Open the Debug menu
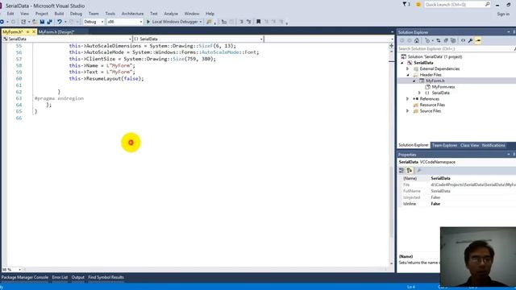This screenshot has height=290, width=516. click(76, 14)
